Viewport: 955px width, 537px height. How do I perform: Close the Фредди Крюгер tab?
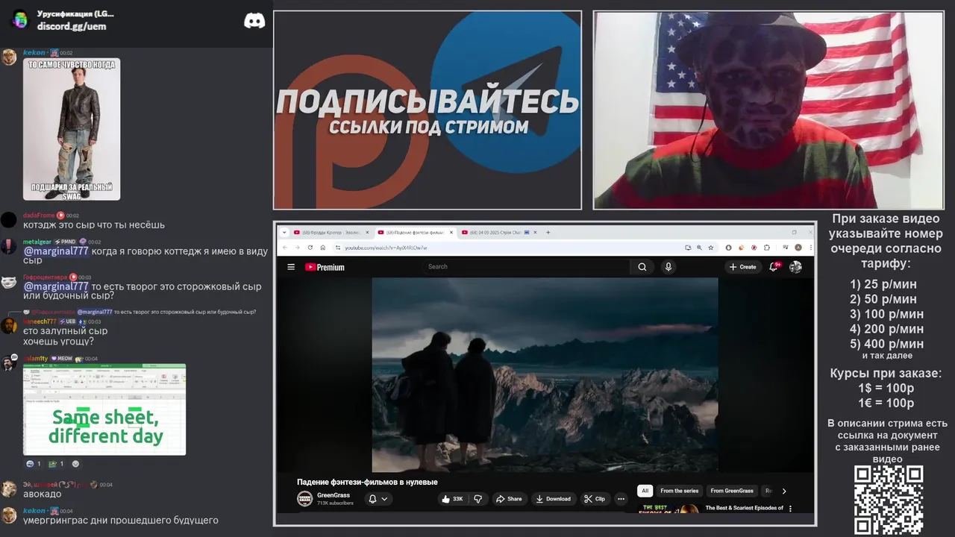369,232
